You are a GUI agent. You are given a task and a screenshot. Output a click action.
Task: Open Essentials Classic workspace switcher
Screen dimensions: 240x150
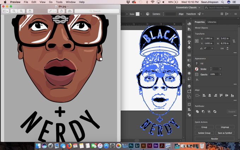tap(188, 7)
